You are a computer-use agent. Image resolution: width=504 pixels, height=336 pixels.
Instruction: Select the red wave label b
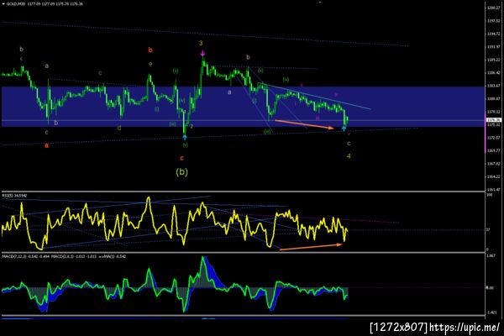tap(150, 50)
